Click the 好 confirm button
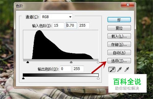This screenshot has width=153, height=99. (119, 20)
